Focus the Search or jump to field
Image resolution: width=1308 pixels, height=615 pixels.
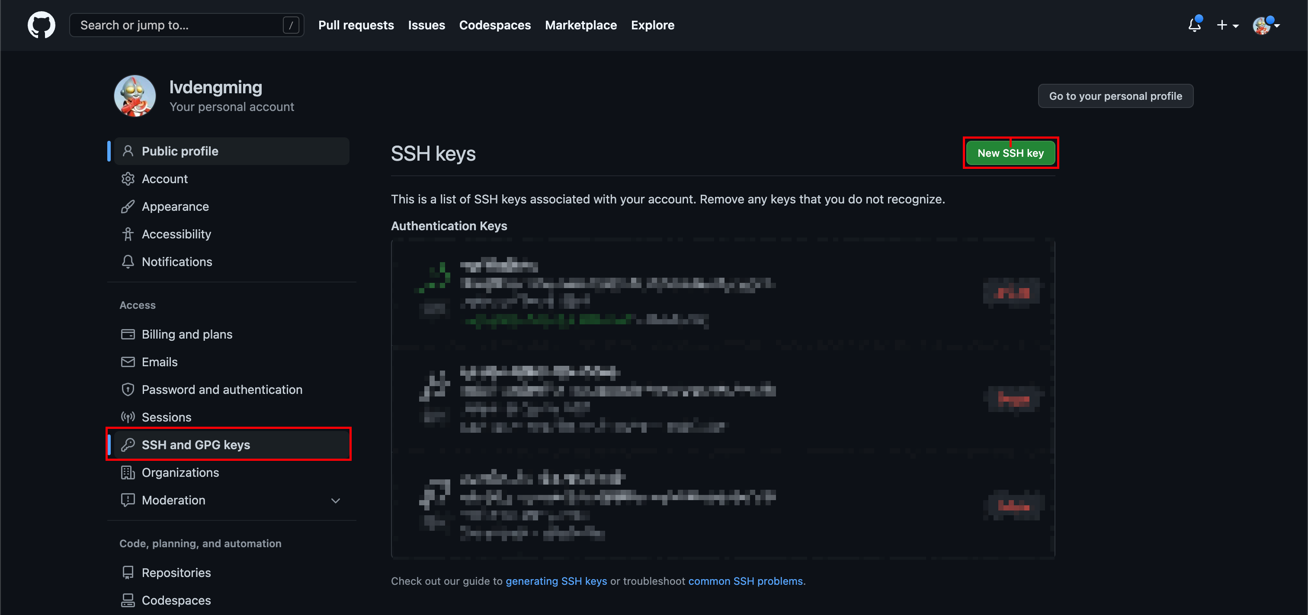178,25
